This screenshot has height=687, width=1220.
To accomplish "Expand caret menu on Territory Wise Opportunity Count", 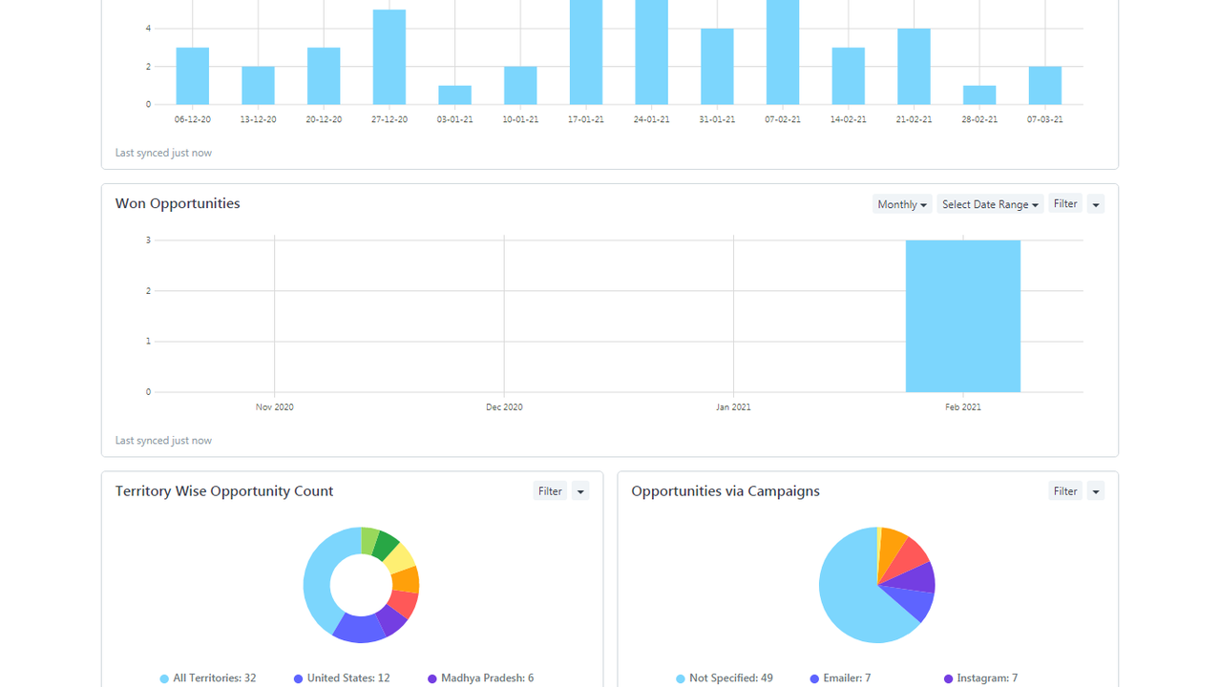I will [580, 491].
